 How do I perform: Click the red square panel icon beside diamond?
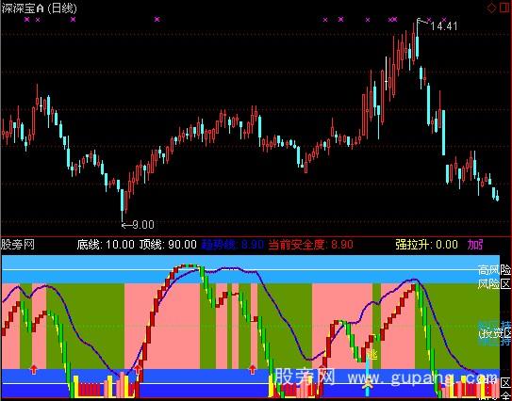pos(504,8)
